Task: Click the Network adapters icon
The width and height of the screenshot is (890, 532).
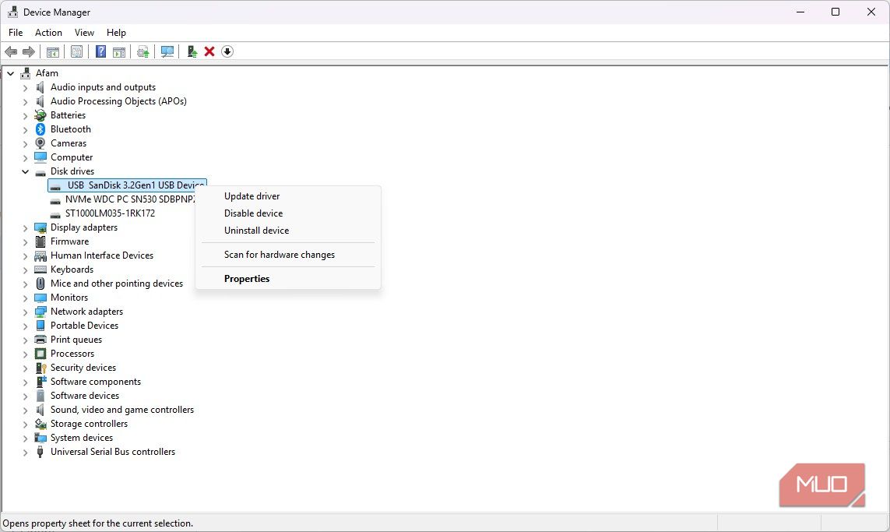Action: coord(40,312)
